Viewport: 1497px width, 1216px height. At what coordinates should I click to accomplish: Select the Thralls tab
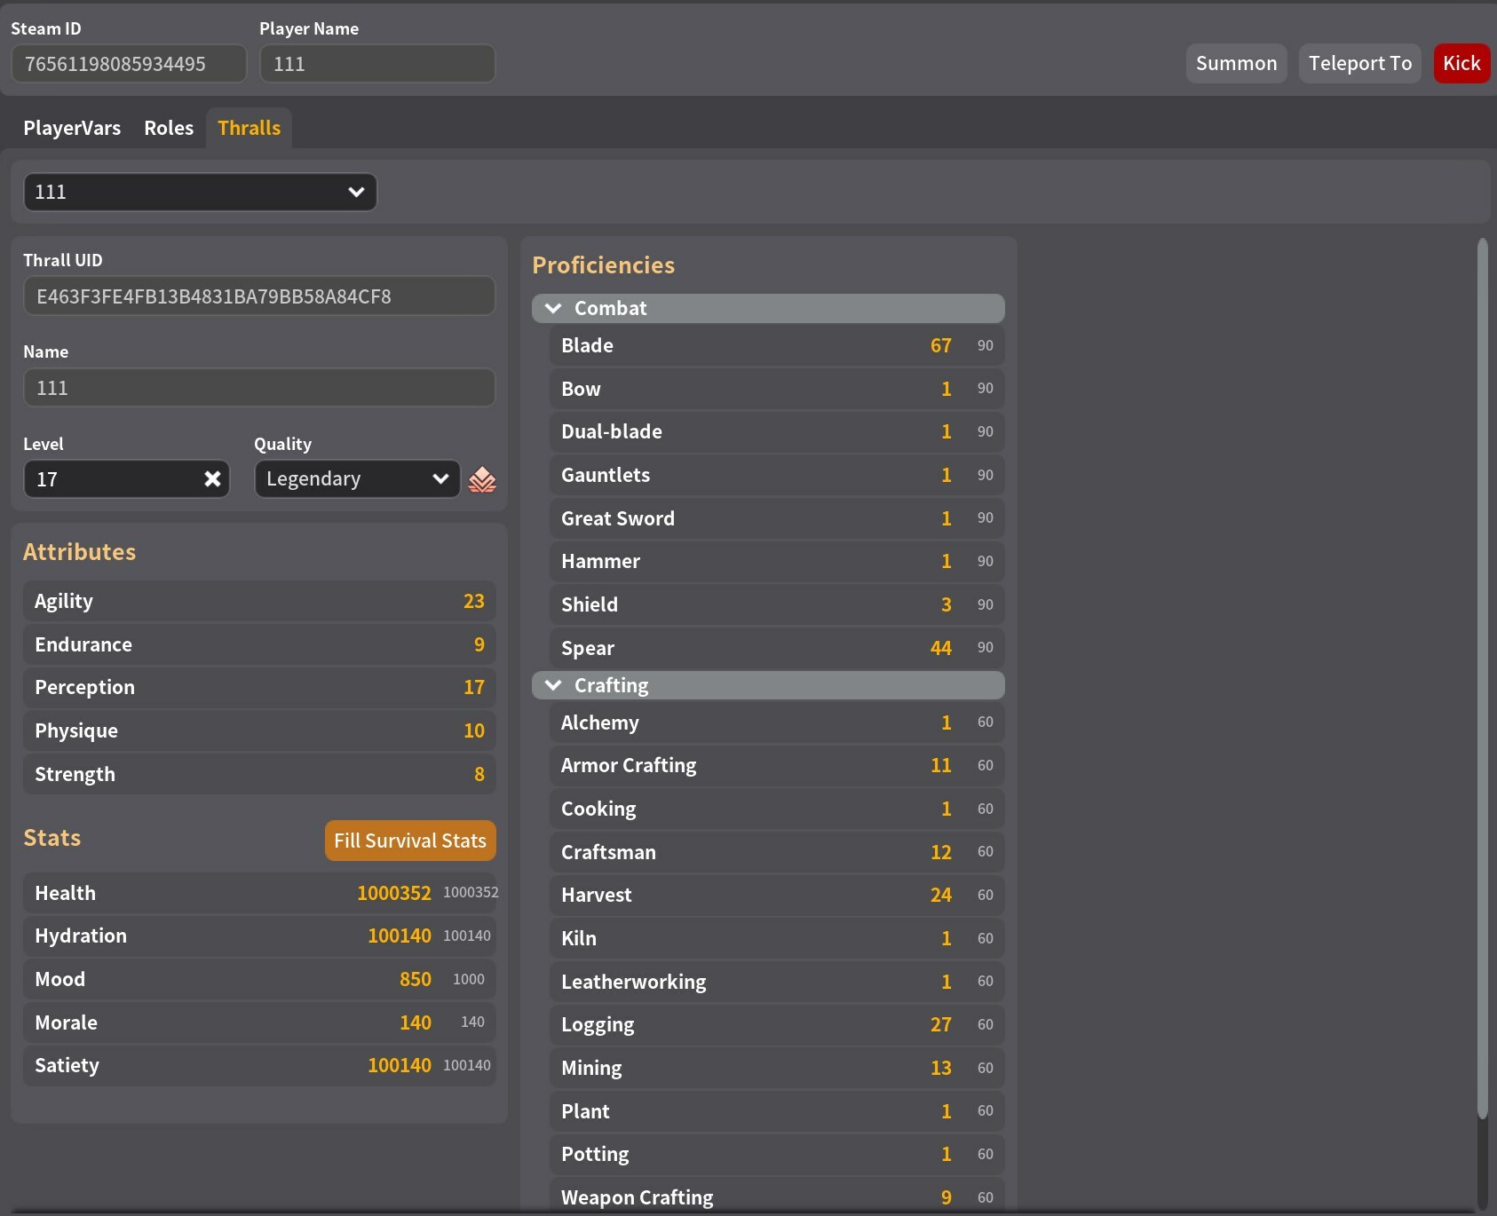click(249, 128)
